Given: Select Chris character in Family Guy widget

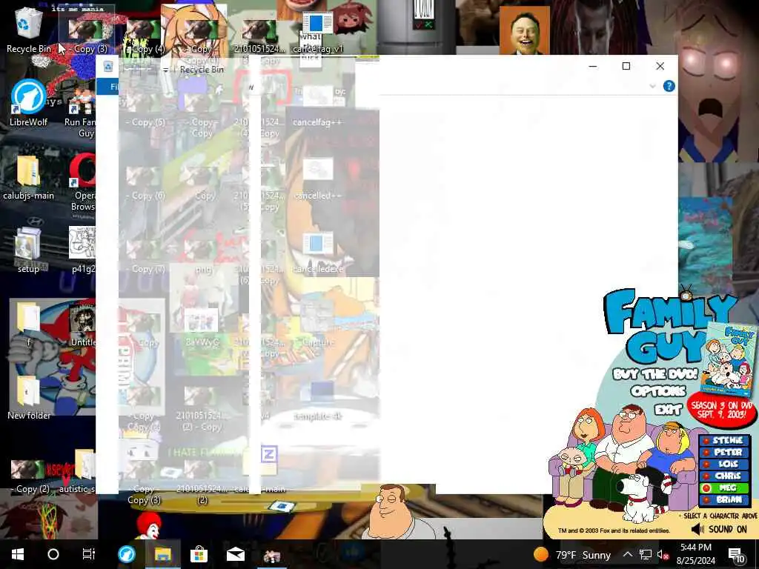Looking at the screenshot, I should click(724, 476).
